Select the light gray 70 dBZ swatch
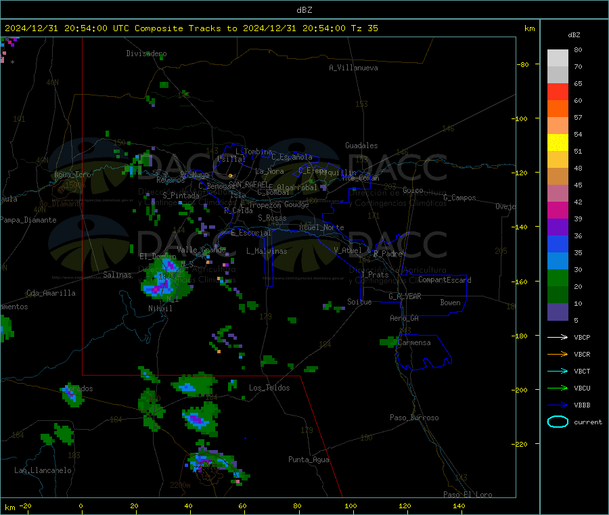 558,58
